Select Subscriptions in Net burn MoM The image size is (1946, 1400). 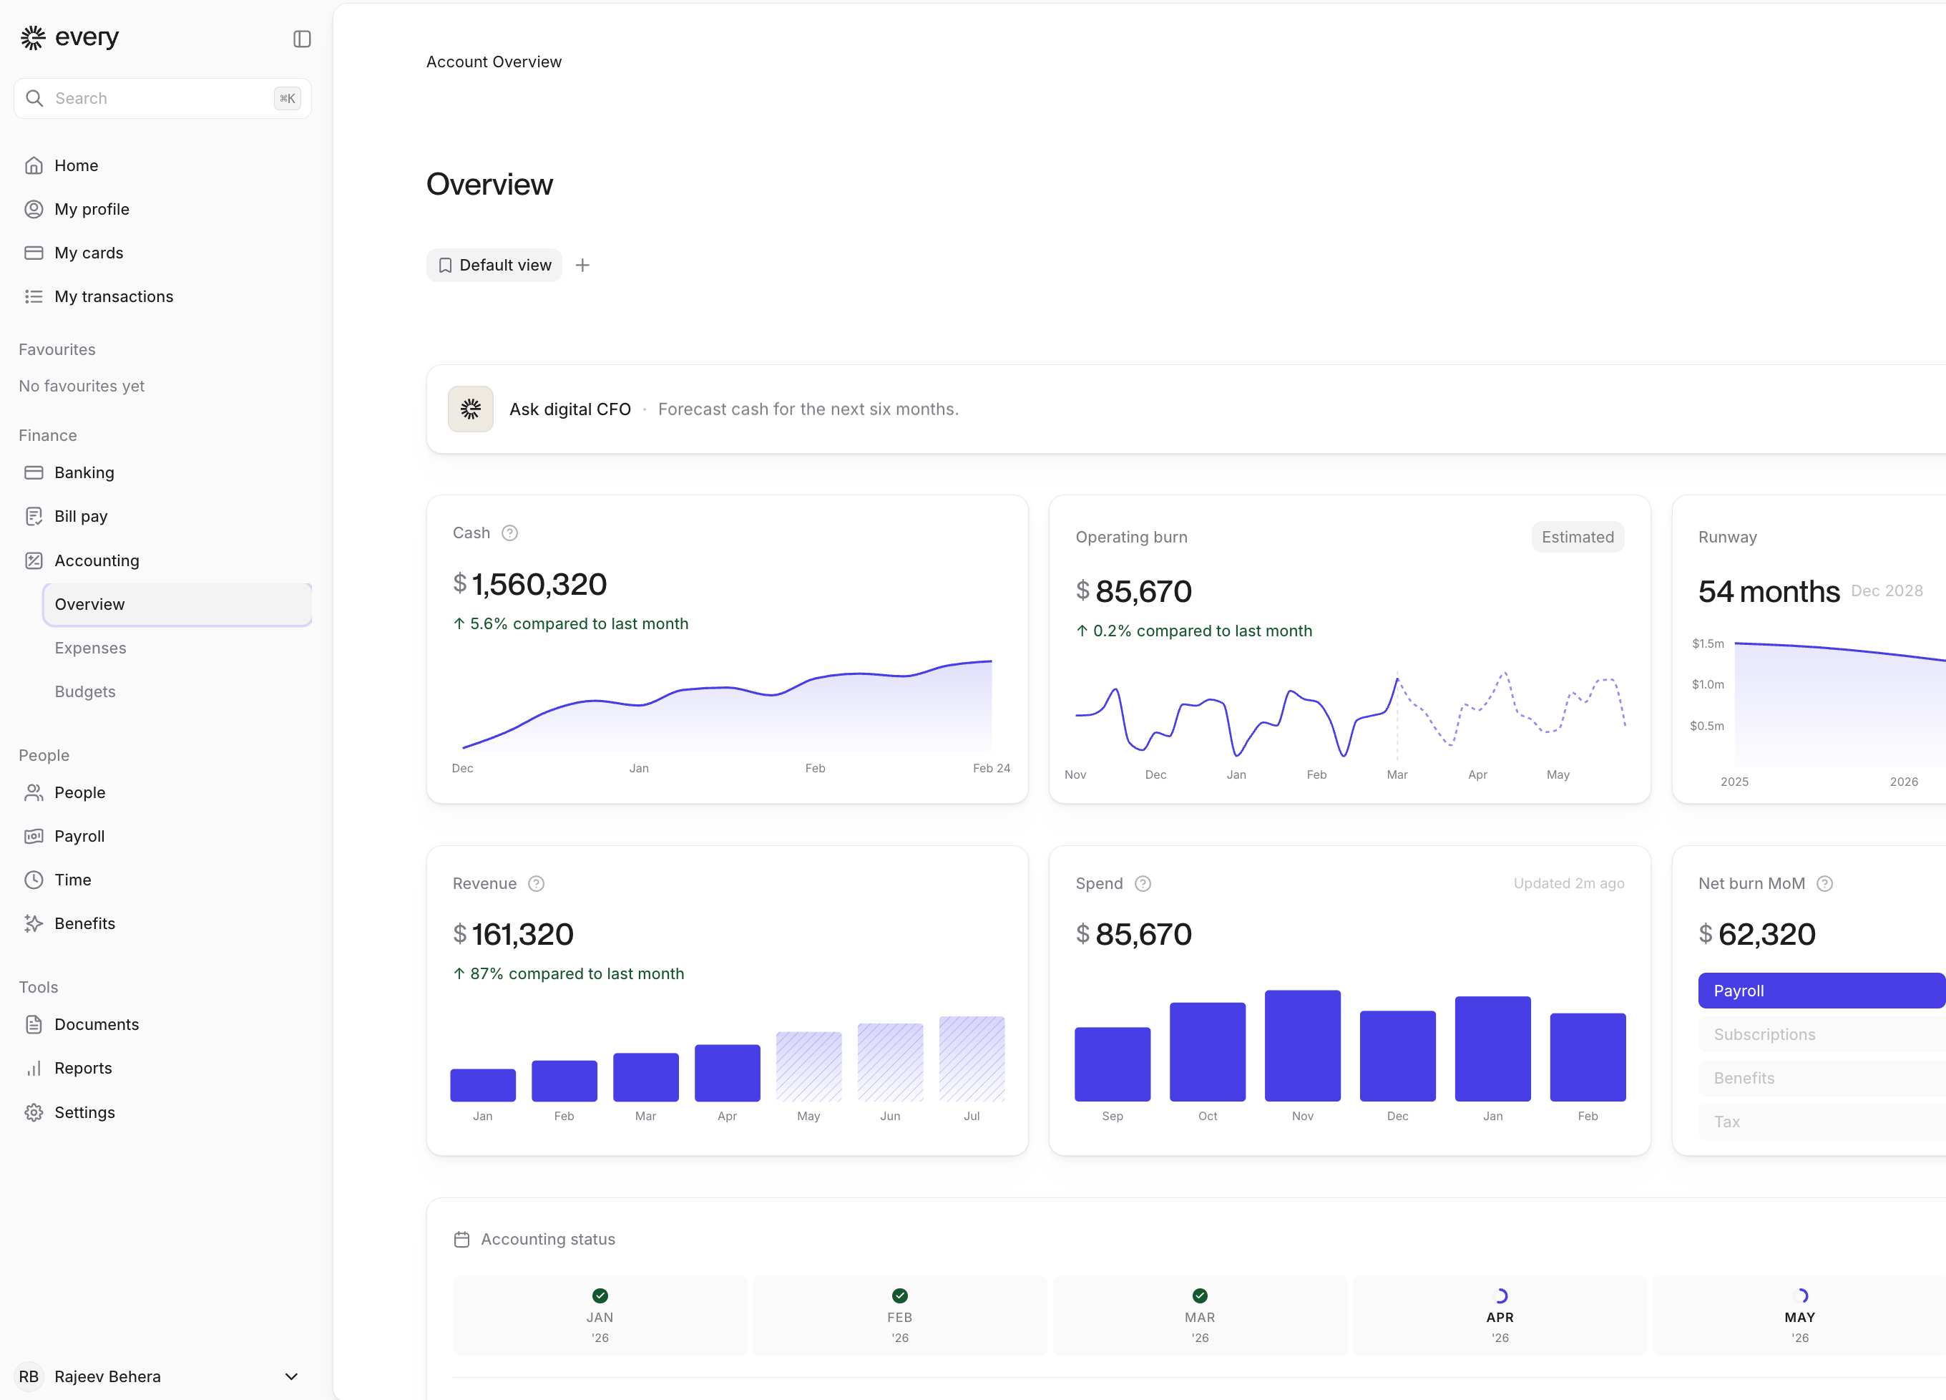pos(1822,1034)
